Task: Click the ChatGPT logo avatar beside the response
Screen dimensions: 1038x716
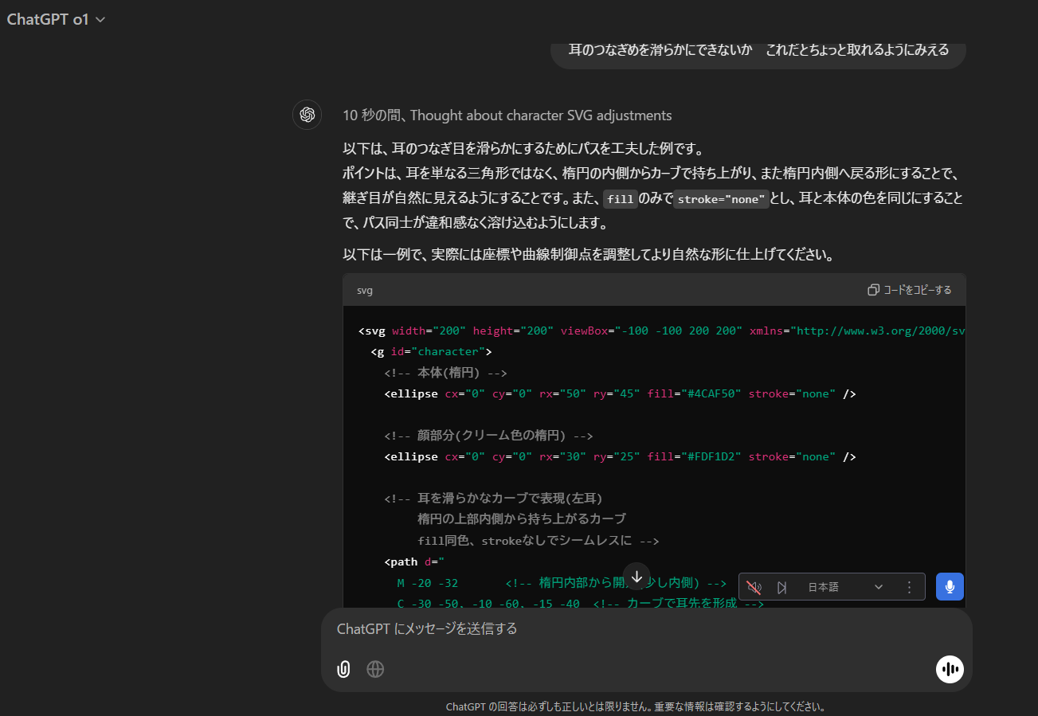Action: (x=307, y=115)
